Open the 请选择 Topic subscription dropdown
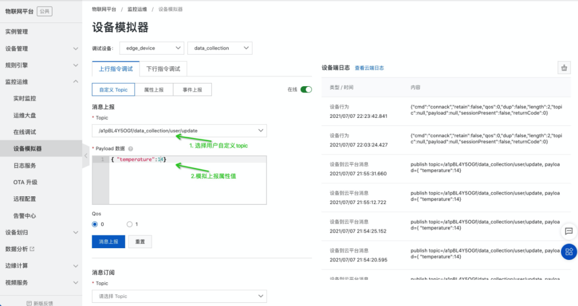This screenshot has height=306, width=578. click(x=179, y=296)
